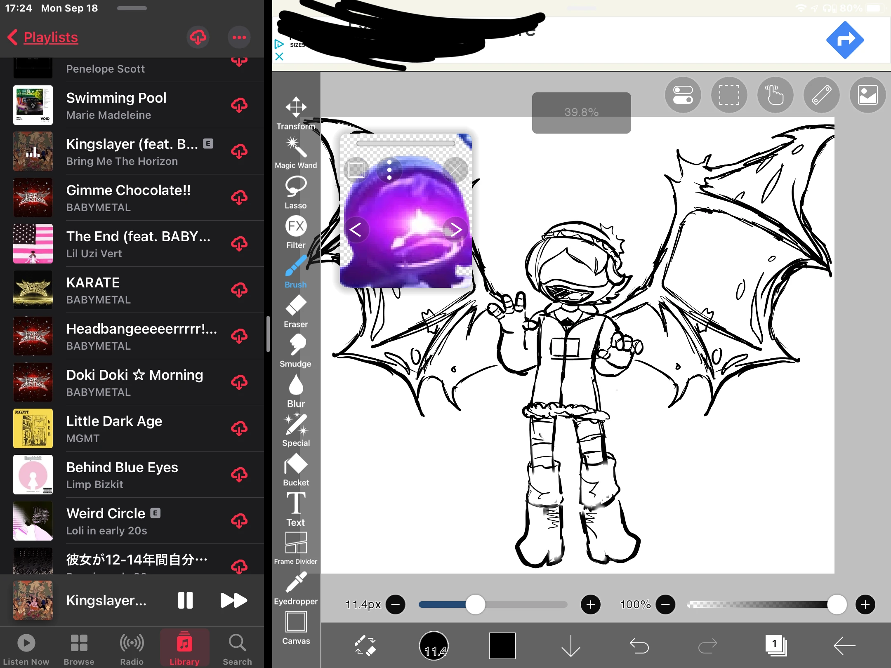Open the ruler tool in top bar
The image size is (891, 668).
[821, 95]
